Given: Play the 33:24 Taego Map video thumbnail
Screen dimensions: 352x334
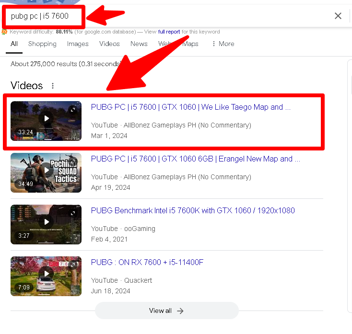Looking at the screenshot, I should [x=46, y=121].
